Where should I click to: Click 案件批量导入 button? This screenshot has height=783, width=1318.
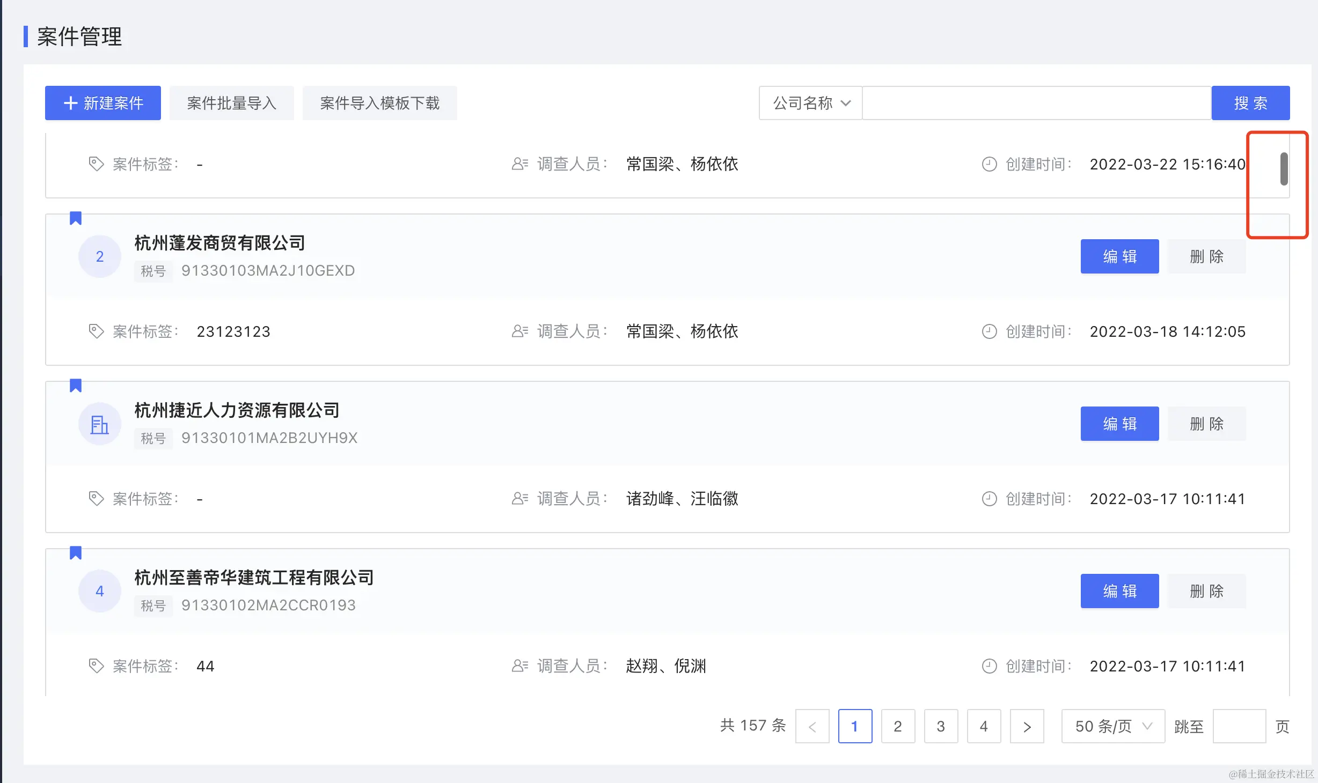click(232, 103)
